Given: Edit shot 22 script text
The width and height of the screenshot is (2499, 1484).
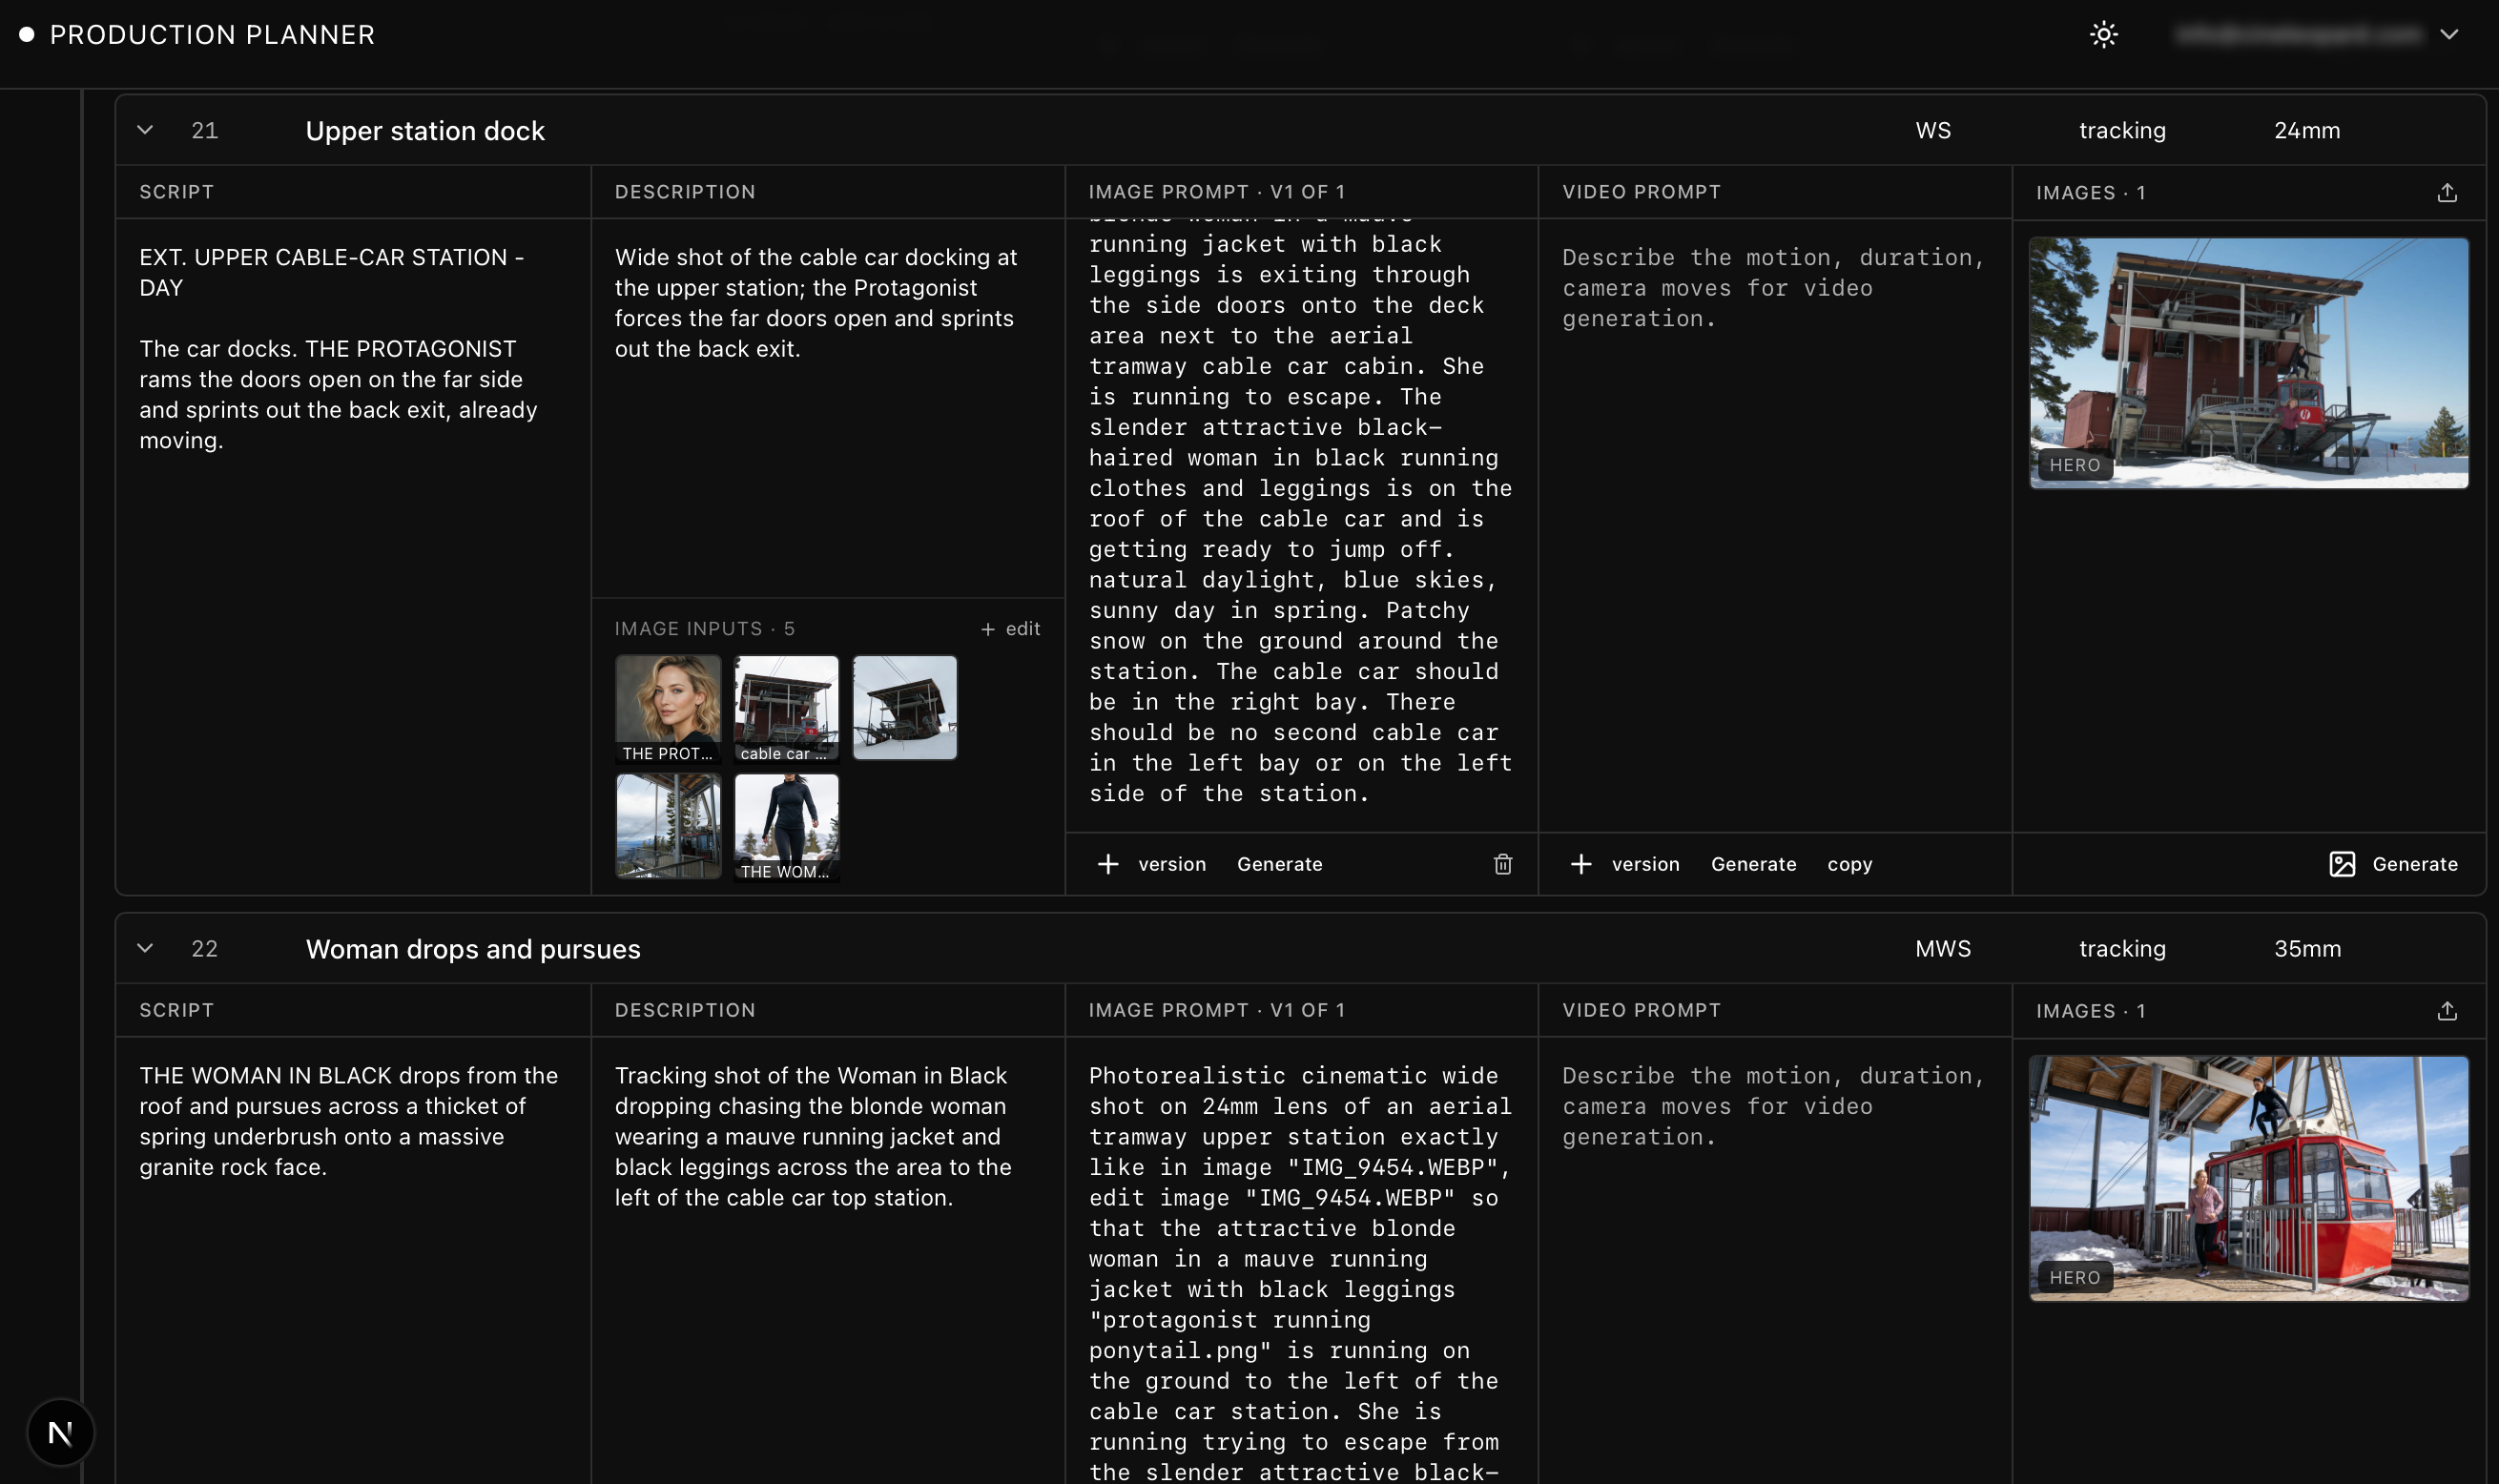Looking at the screenshot, I should (x=349, y=1121).
